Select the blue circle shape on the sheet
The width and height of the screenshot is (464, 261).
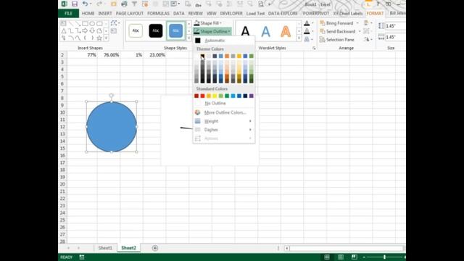(x=112, y=127)
